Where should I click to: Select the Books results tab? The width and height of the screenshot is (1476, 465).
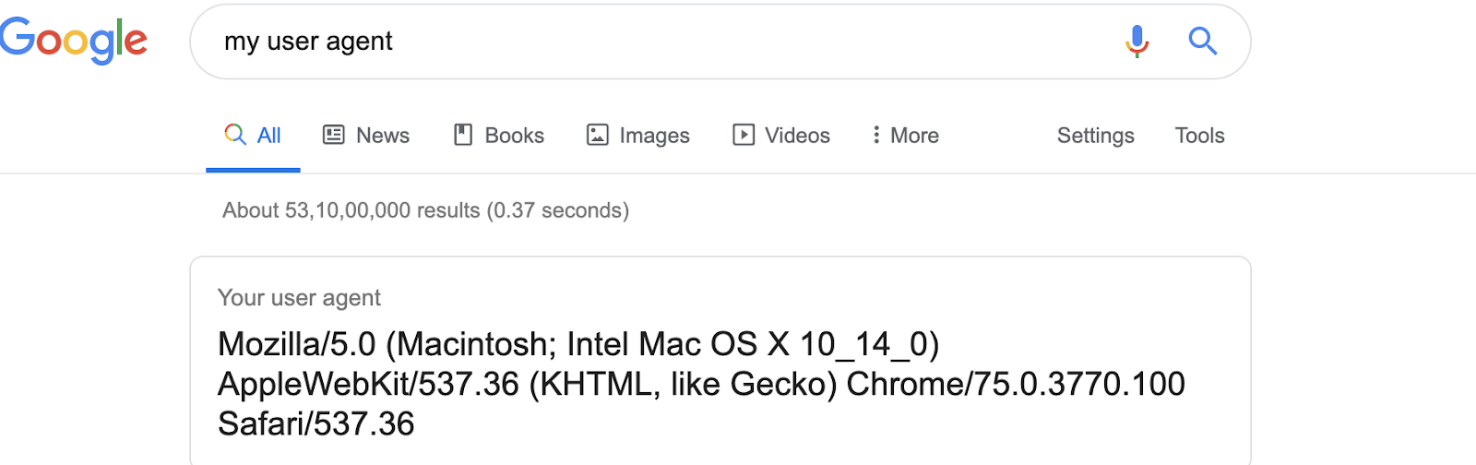point(514,136)
